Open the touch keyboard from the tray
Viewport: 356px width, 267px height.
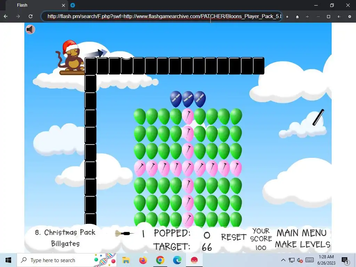tap(309, 260)
